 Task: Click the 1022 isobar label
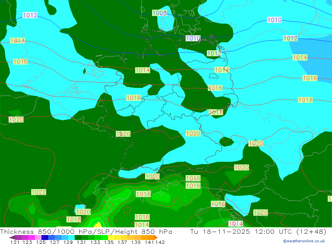click(39, 192)
